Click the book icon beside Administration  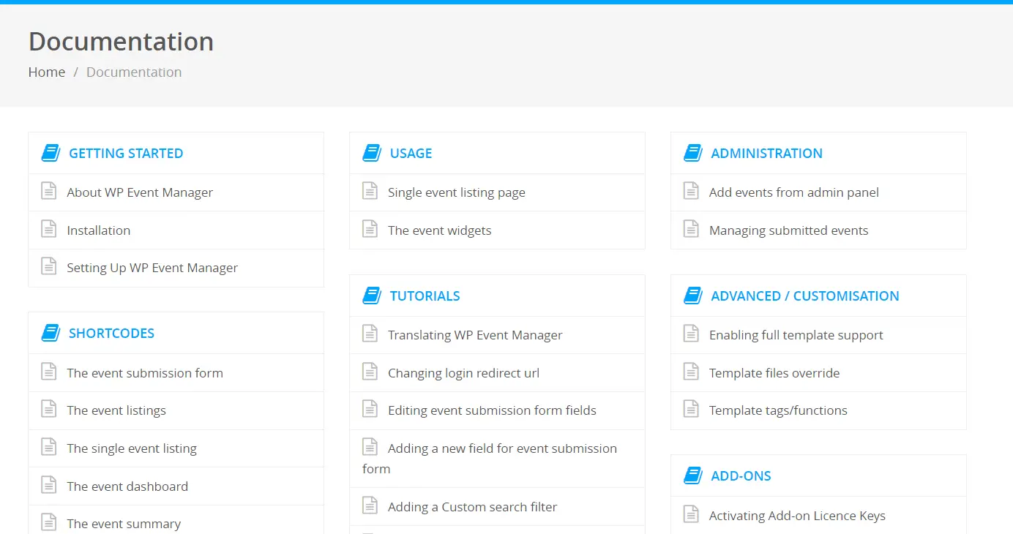click(693, 153)
